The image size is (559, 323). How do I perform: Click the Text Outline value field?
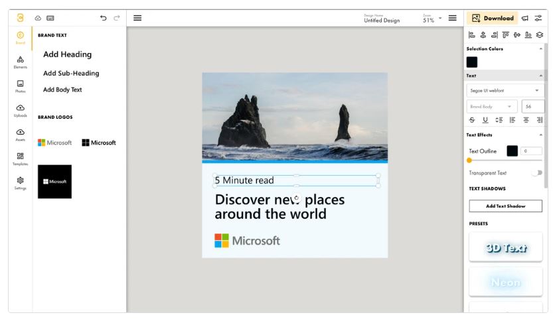[x=531, y=151]
